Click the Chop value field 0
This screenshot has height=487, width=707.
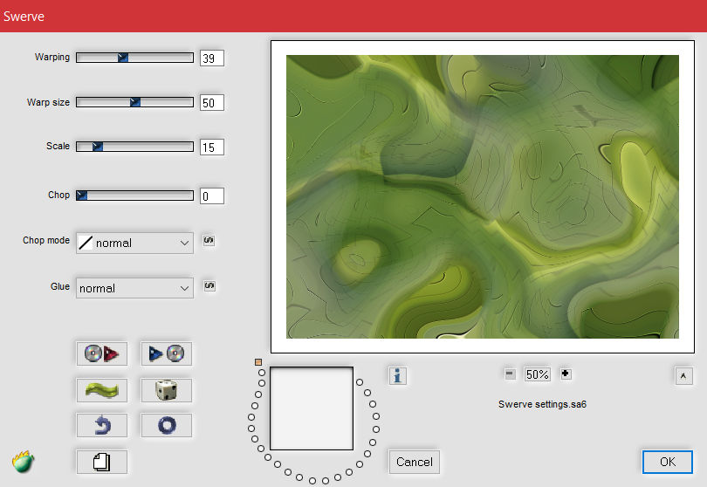coord(212,196)
